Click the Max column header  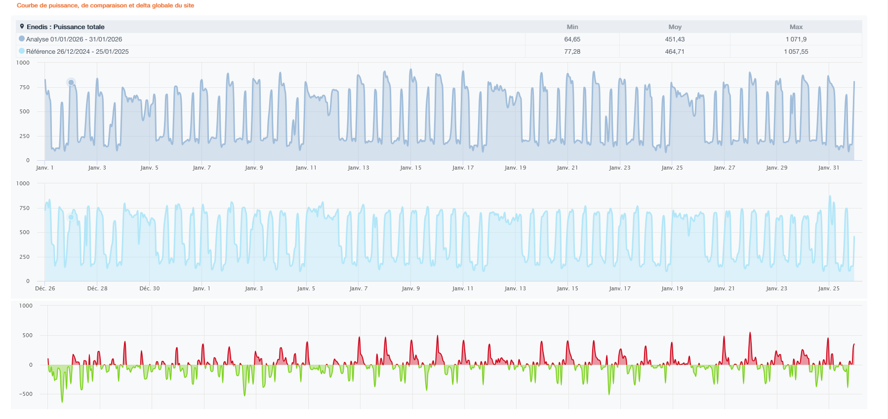tap(796, 27)
